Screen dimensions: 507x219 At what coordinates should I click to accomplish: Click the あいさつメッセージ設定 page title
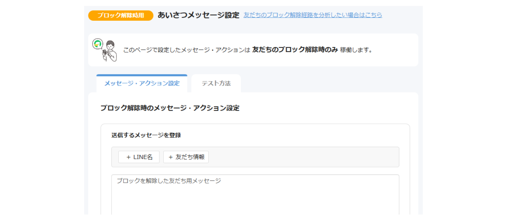coord(198,15)
